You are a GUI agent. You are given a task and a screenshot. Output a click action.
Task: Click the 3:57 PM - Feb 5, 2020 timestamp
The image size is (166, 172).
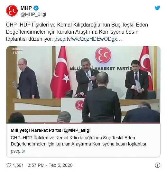[x=50, y=165]
